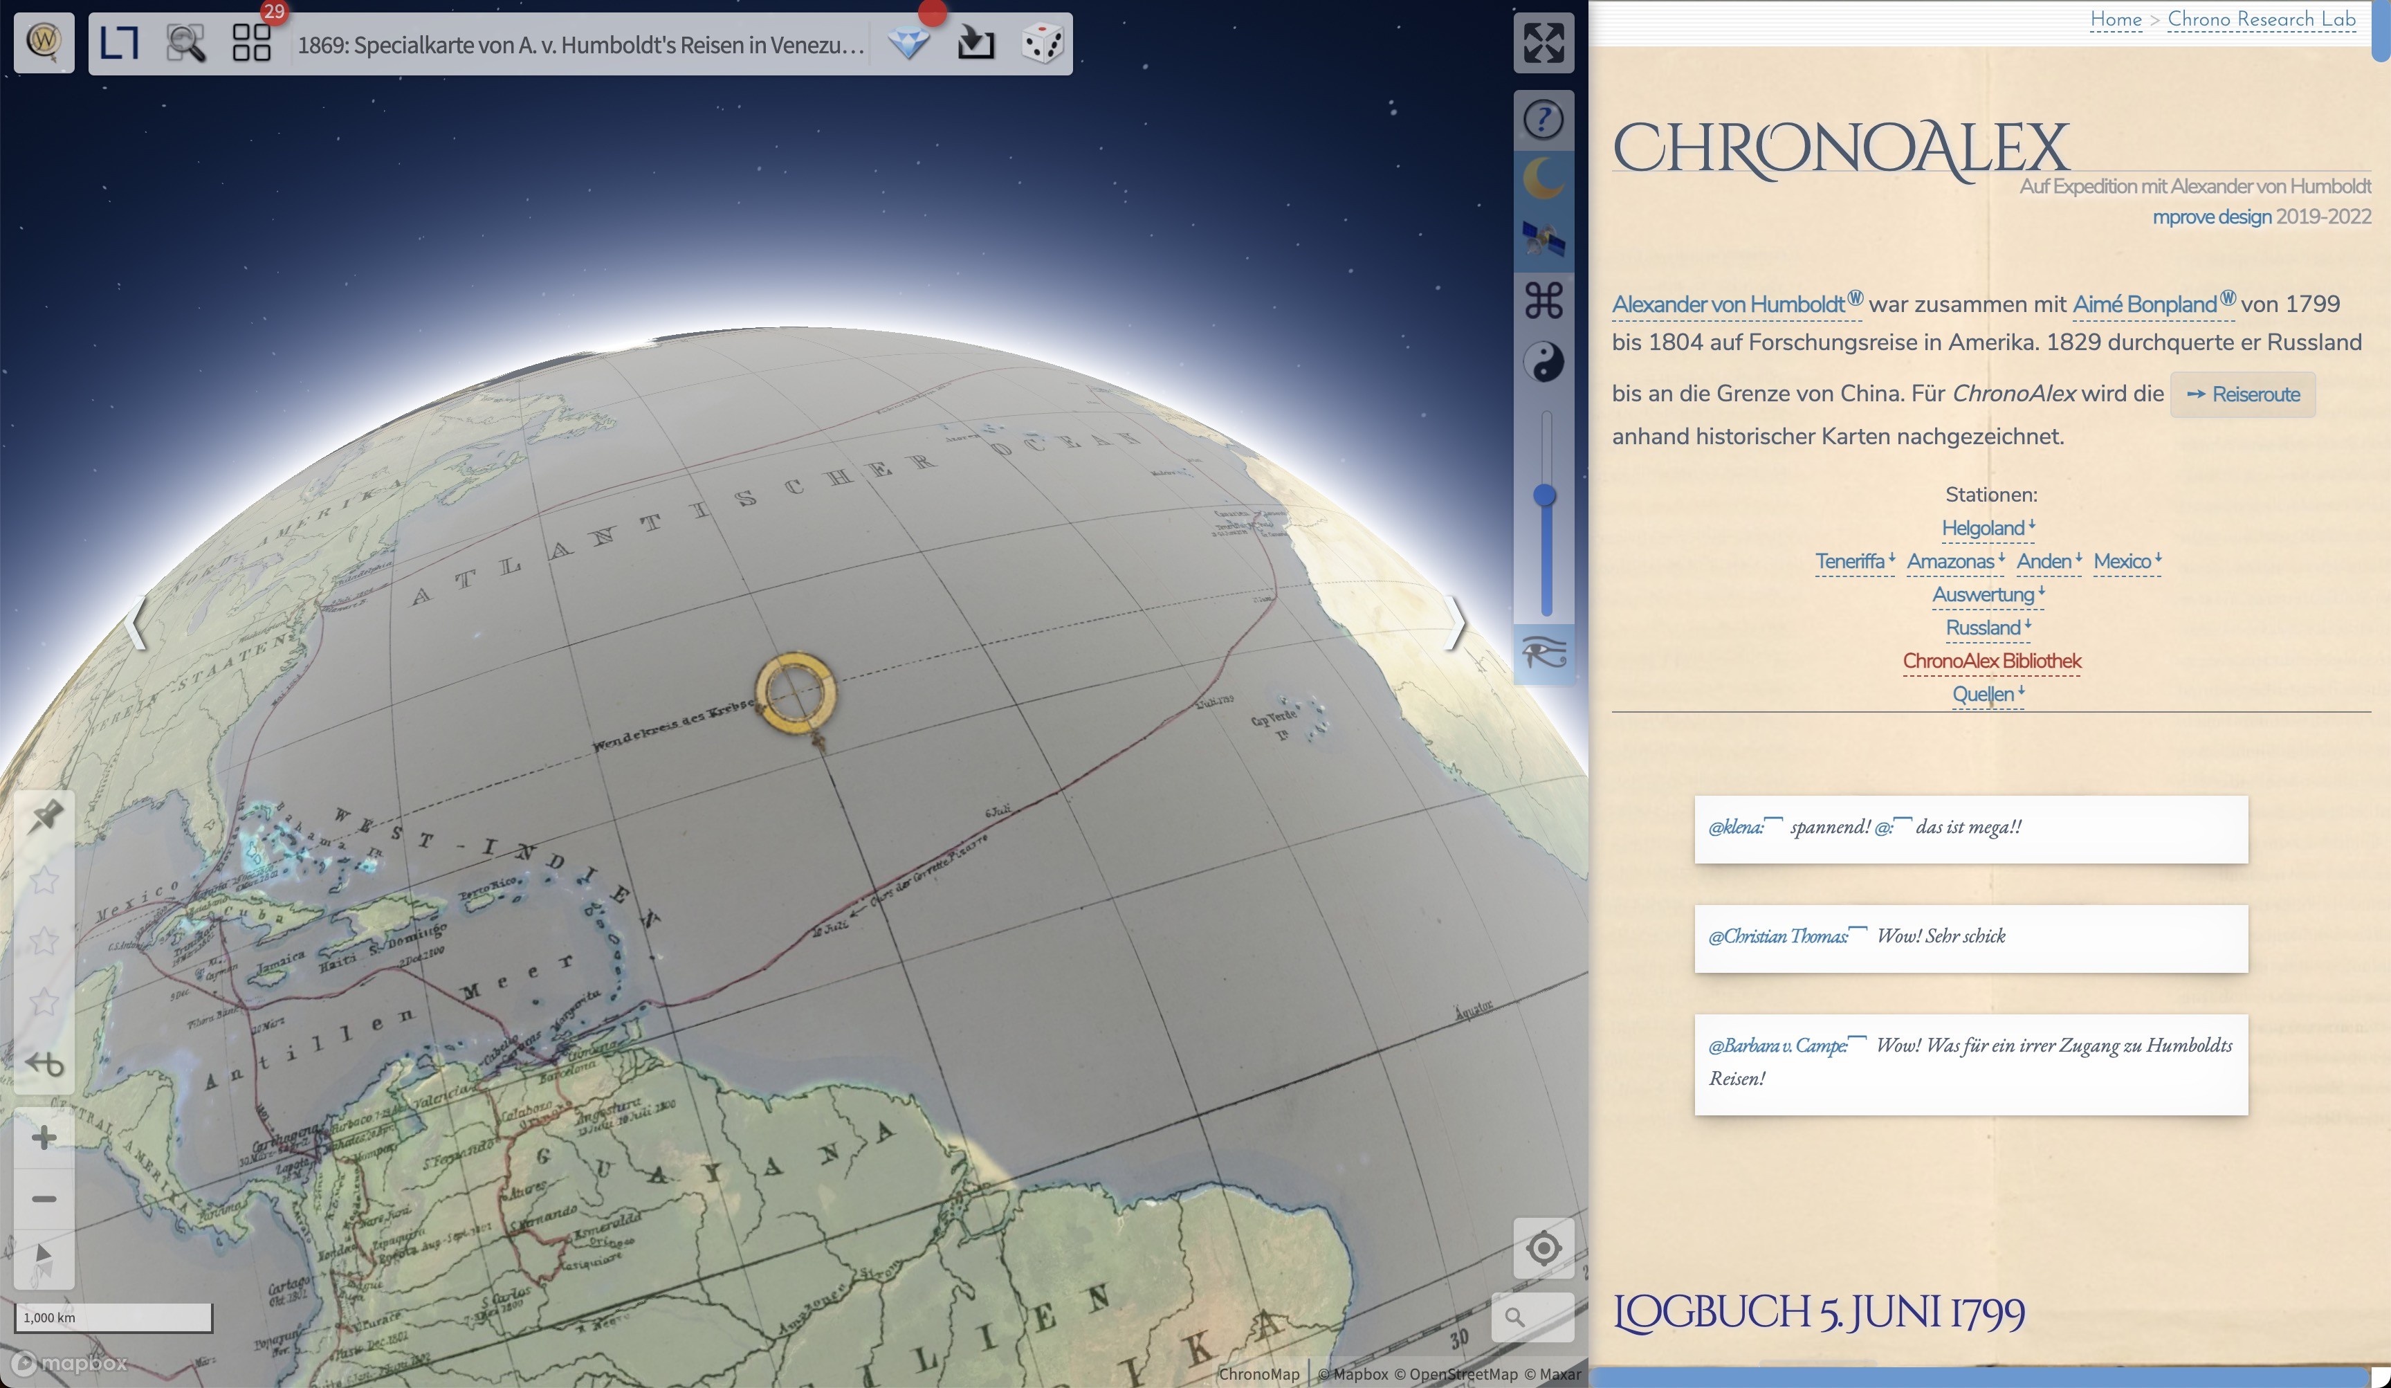Click the third star bookmark icon
The image size is (2391, 1388).
[44, 1001]
